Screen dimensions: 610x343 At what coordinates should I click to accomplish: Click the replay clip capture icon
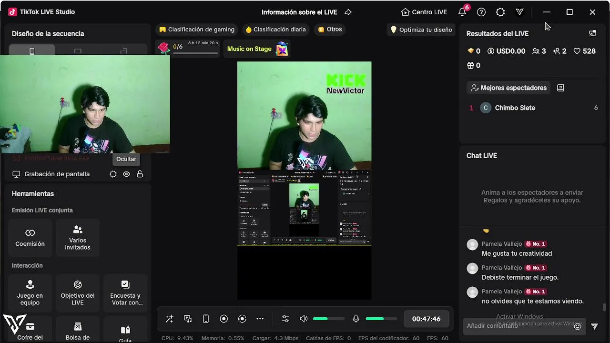[242, 319]
